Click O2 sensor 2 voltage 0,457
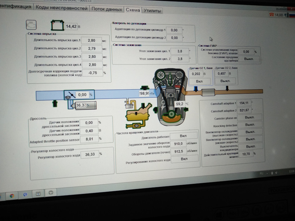This screenshot has height=221, width=295. (222, 73)
